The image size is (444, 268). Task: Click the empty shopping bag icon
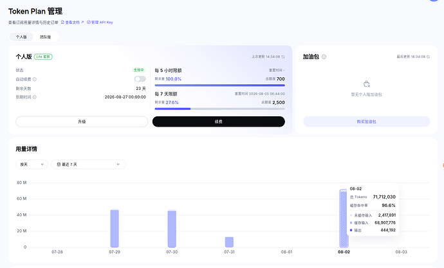(366, 84)
